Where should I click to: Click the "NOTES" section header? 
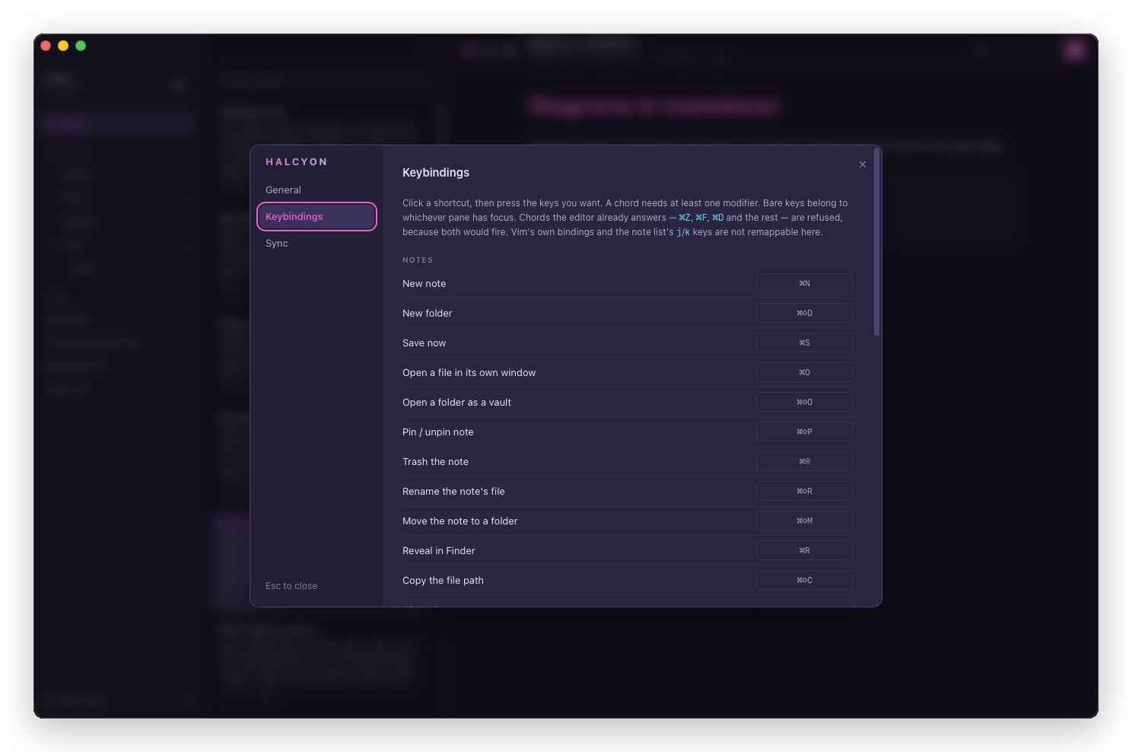tap(418, 260)
